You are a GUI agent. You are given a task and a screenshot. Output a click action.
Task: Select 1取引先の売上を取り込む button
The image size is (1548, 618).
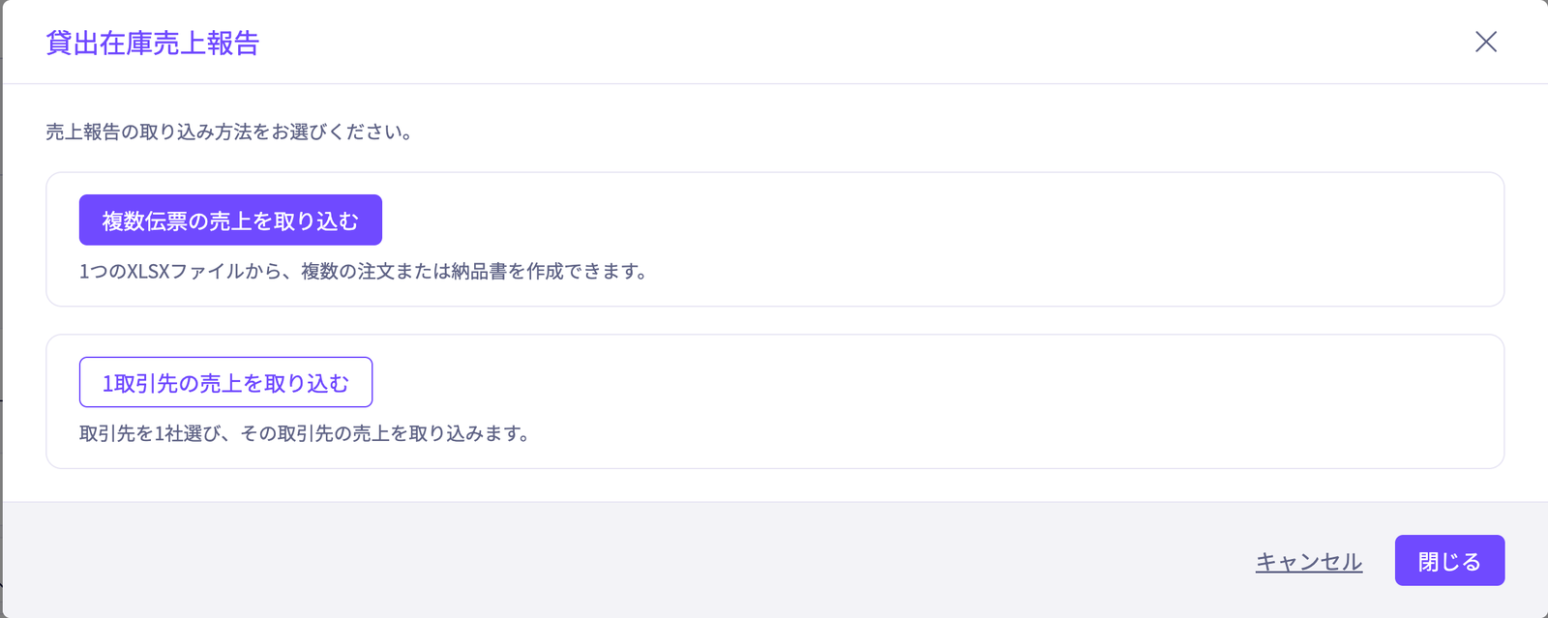coord(225,382)
